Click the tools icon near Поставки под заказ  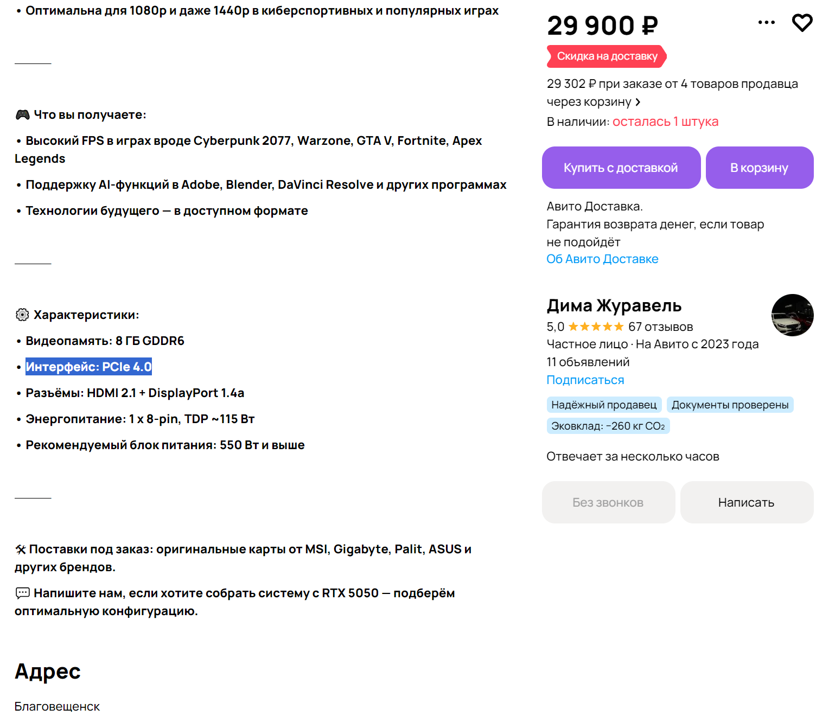point(21,550)
